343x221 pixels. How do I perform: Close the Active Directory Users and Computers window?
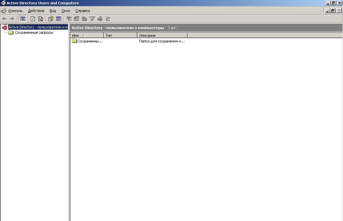tap(340, 3)
